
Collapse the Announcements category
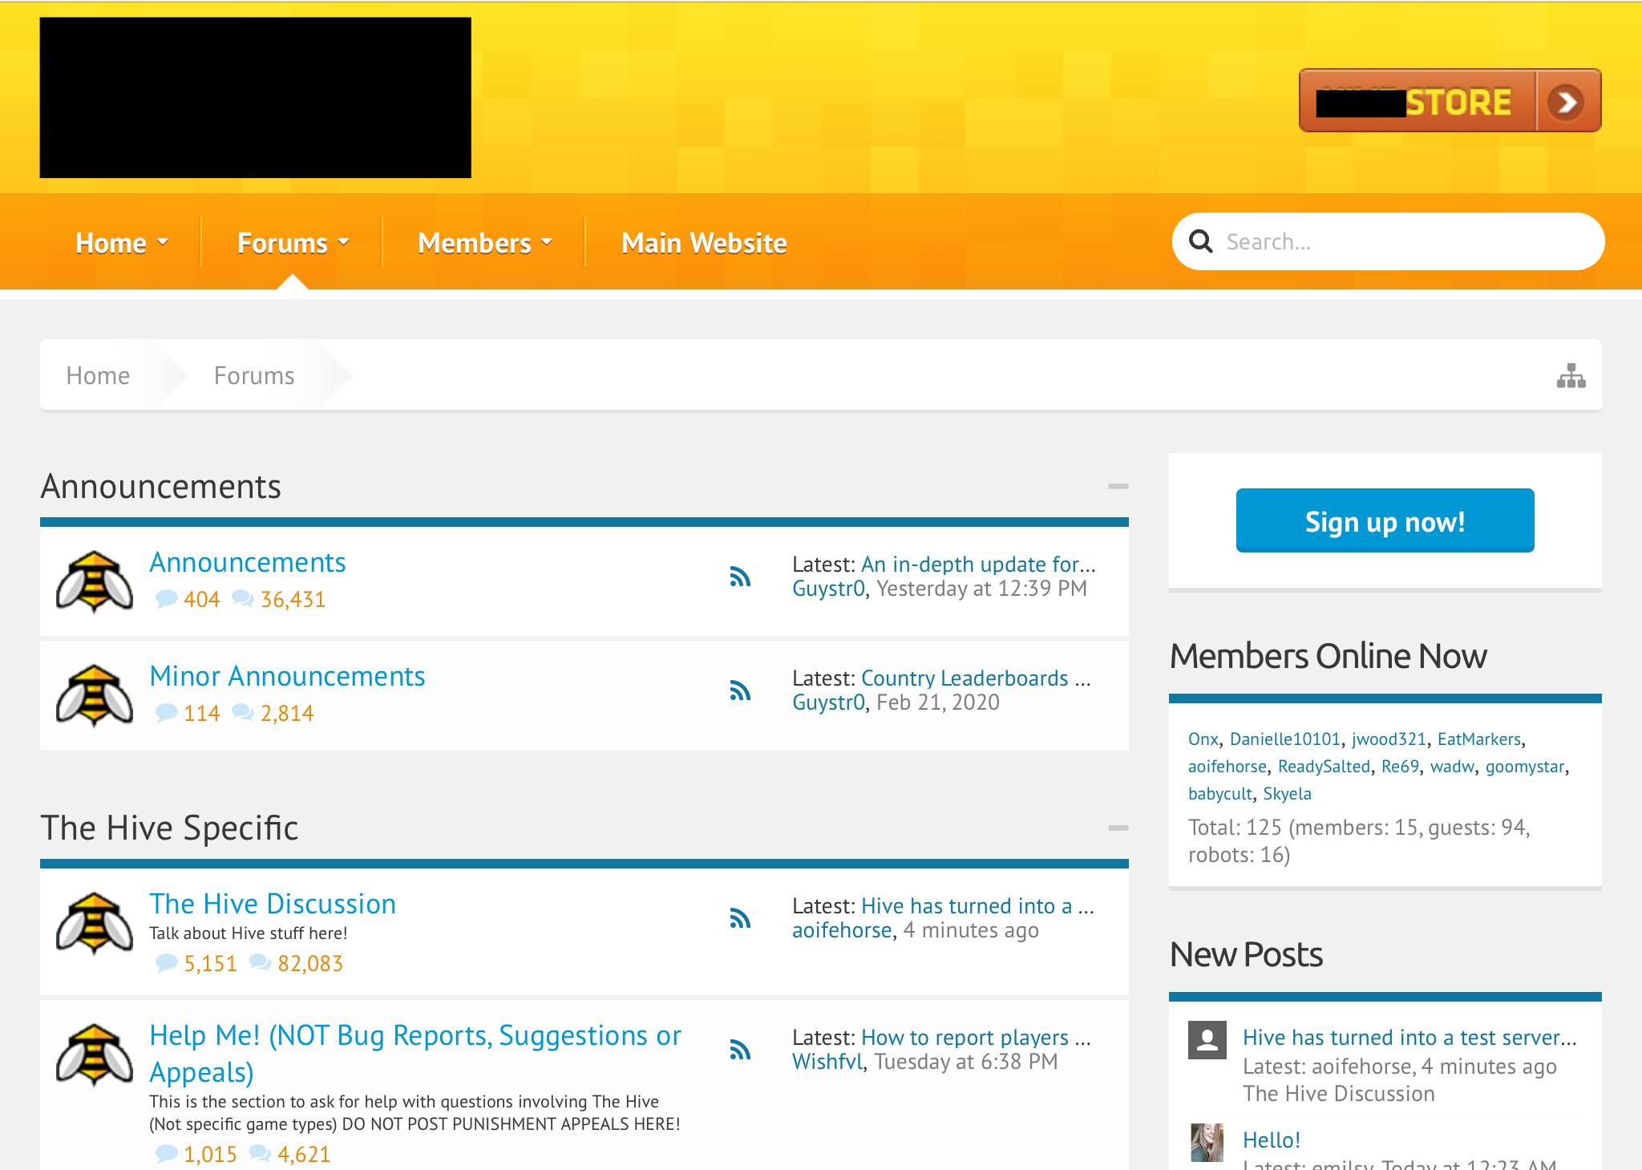1118,487
